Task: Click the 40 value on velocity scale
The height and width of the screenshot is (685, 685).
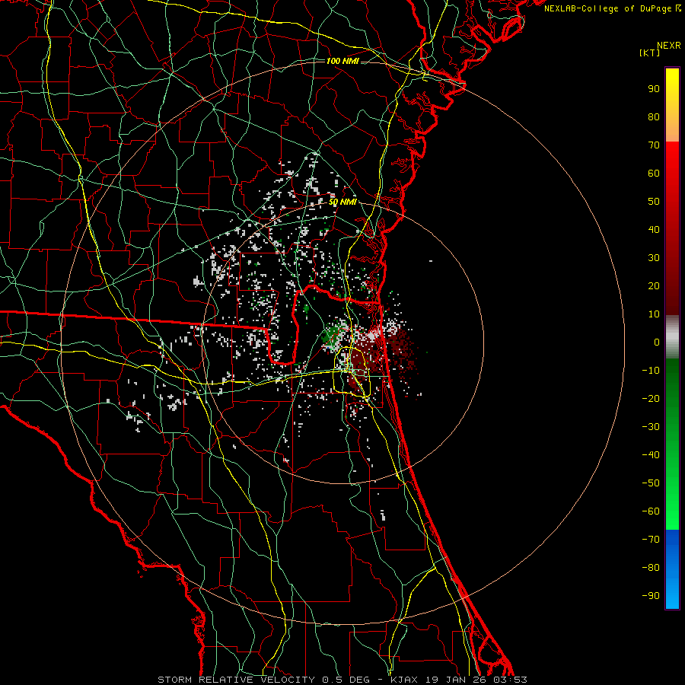Action: pyautogui.click(x=654, y=230)
